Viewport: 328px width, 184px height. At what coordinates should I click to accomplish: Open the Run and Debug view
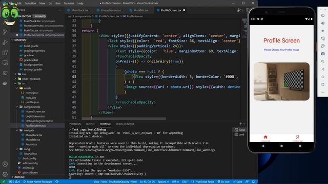click(5, 42)
